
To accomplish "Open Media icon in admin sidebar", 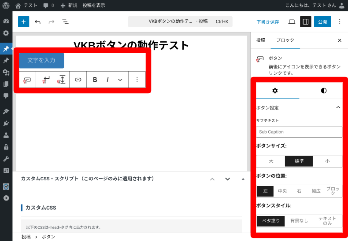I will [x=6, y=72].
